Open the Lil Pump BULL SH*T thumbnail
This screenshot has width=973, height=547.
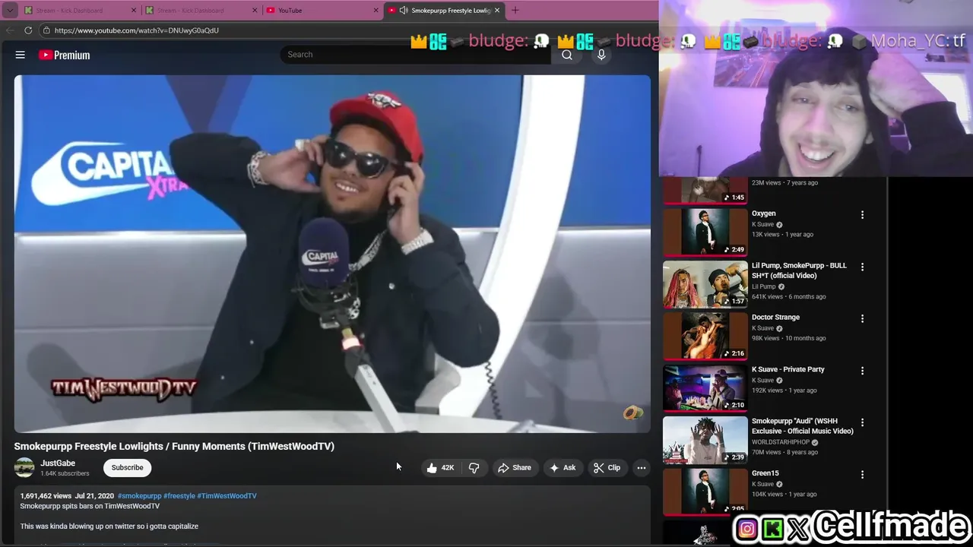pos(705,284)
